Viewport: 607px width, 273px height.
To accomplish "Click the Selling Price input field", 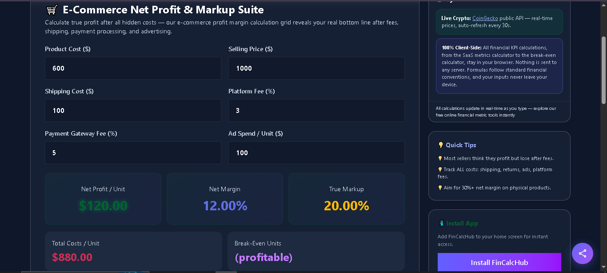I will pyautogui.click(x=316, y=68).
